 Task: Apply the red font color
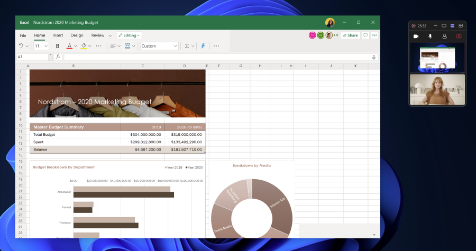pyautogui.click(x=69, y=46)
